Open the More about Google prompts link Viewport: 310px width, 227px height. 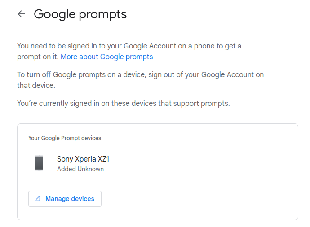[107, 57]
